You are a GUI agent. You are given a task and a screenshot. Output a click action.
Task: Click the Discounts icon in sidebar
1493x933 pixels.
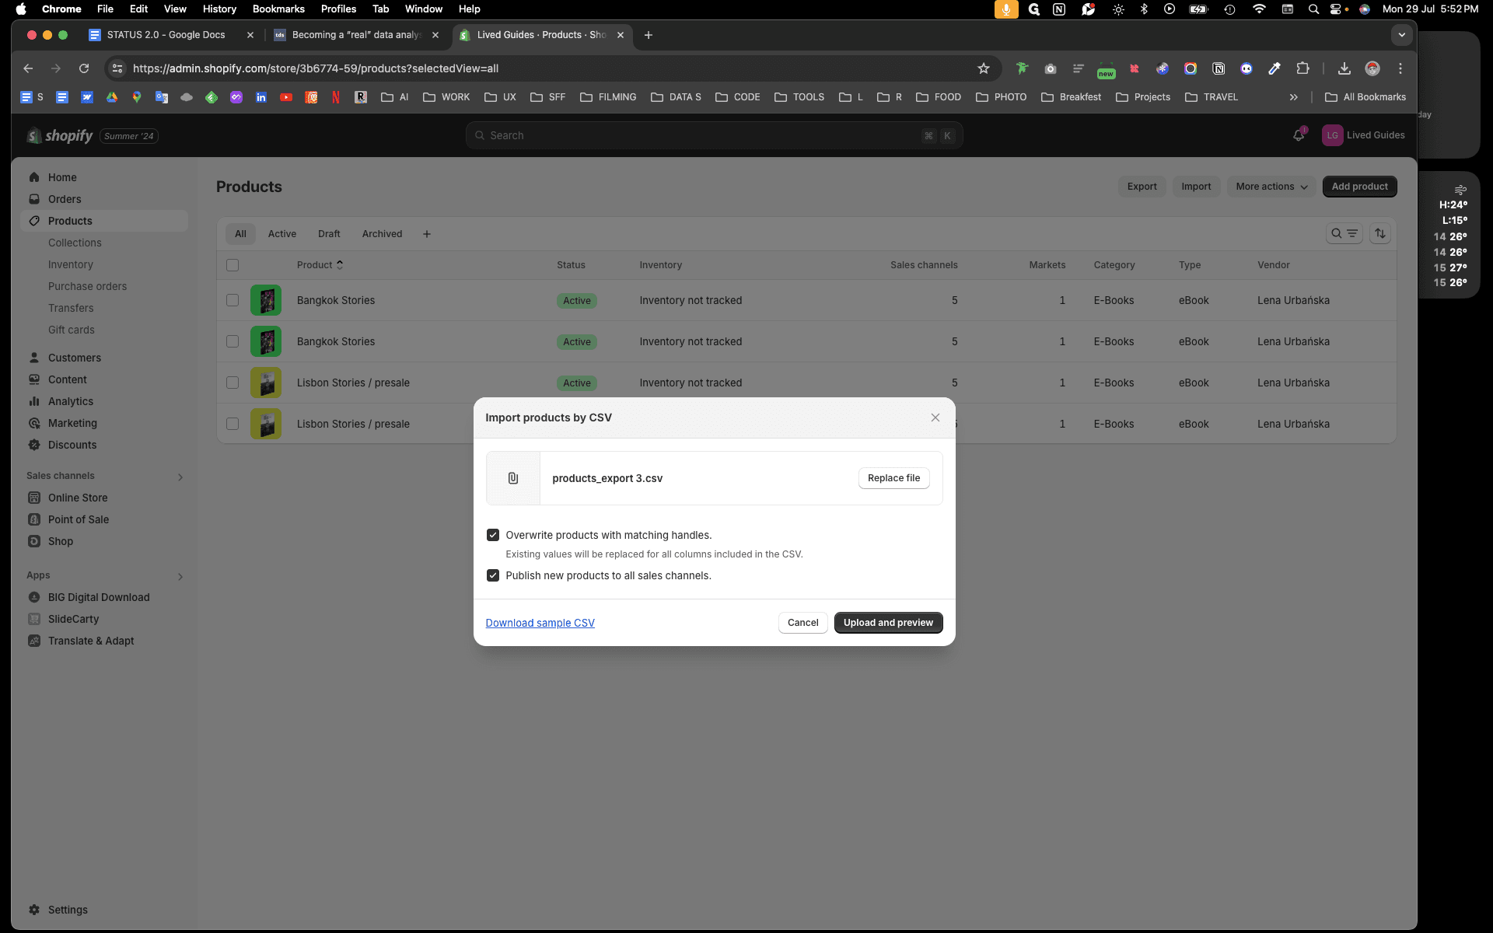(34, 445)
